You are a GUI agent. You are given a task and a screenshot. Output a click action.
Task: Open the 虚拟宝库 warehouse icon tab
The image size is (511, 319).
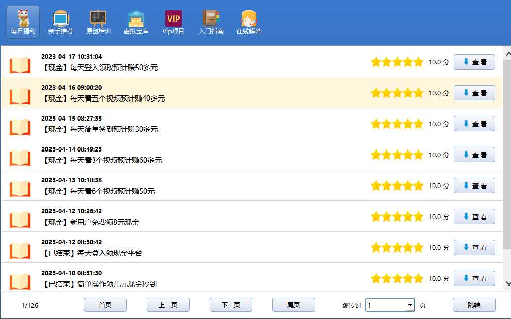[x=136, y=22]
